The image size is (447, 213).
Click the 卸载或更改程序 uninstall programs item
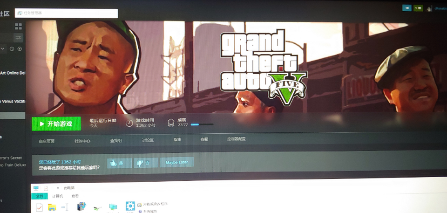[153, 204]
